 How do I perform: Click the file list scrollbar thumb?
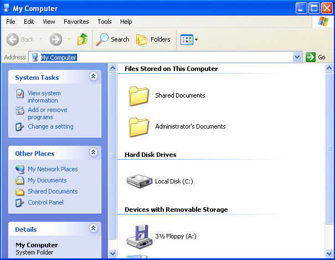point(329,148)
